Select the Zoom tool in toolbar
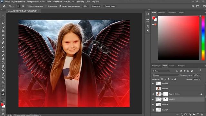This screenshot has width=206, height=116. click(3, 94)
